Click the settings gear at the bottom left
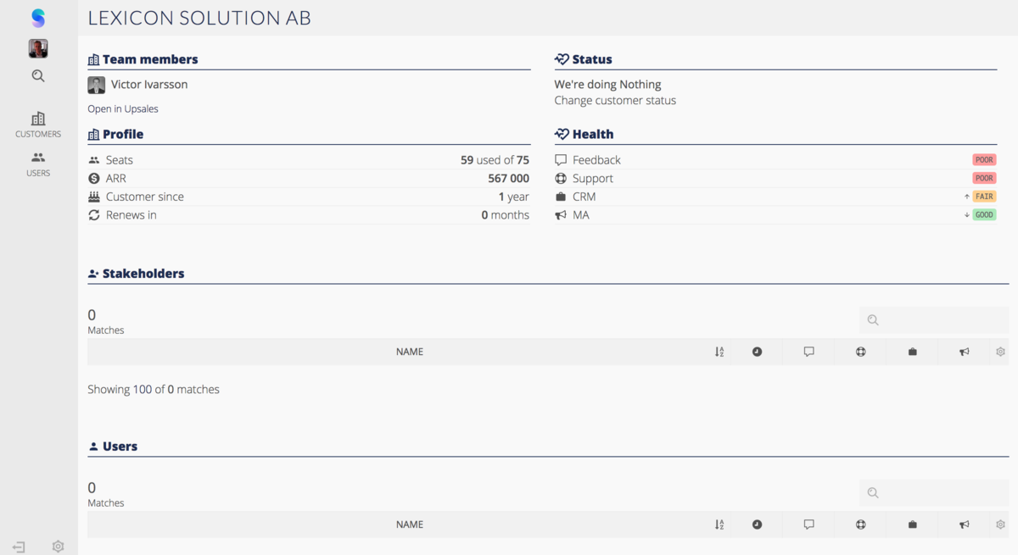The width and height of the screenshot is (1018, 555). tap(58, 546)
